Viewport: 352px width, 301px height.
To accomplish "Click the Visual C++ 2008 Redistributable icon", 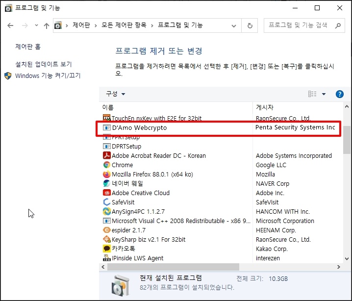I will pos(107,221).
